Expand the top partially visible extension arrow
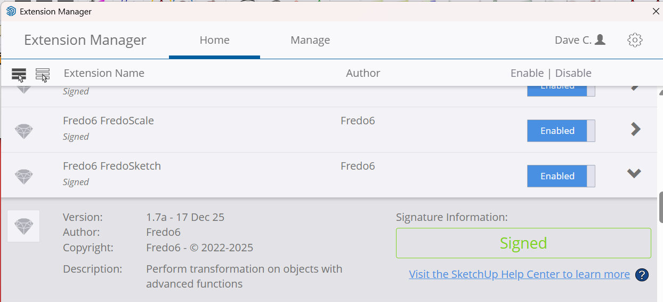 point(635,88)
